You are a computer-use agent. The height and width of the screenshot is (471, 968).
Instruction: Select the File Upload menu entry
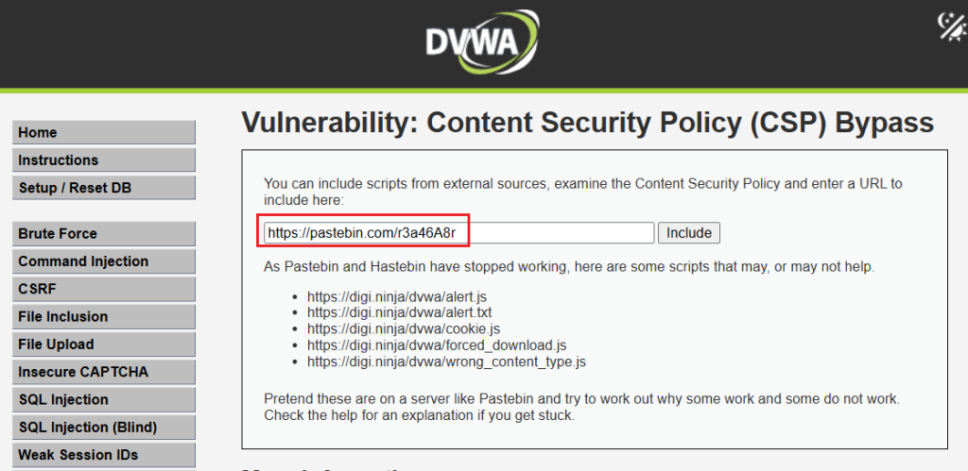point(103,345)
